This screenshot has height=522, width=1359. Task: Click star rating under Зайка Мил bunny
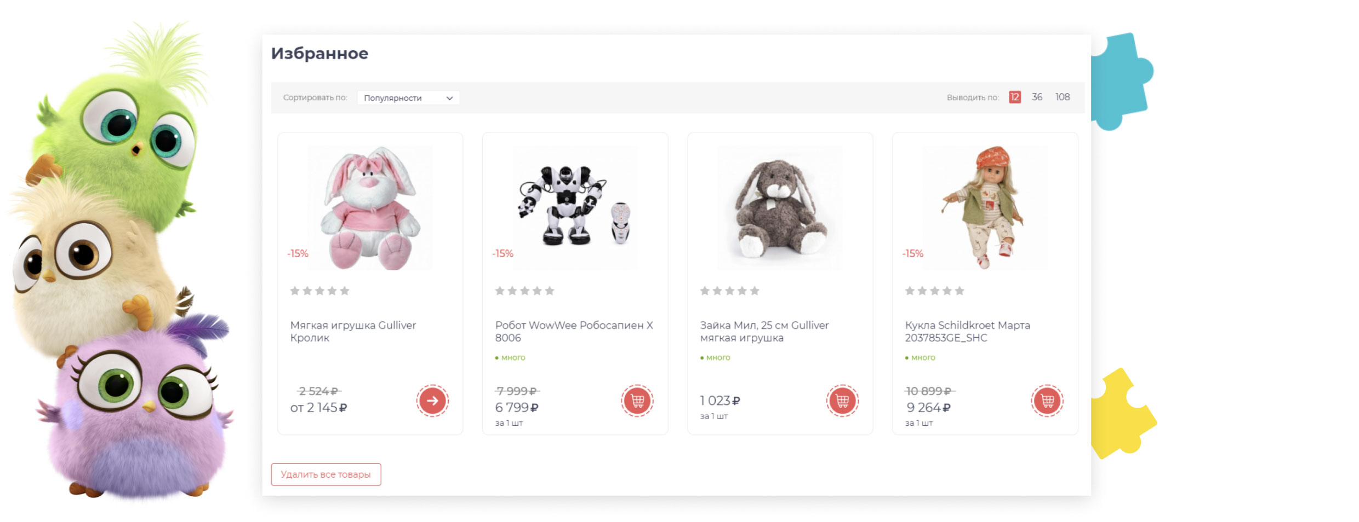(729, 291)
